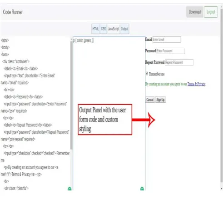Click the page's right vertical scrollbar
Screen dimensions: 223x200
click(222, 95)
